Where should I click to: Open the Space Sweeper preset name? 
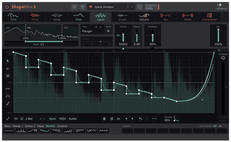[x=104, y=7]
